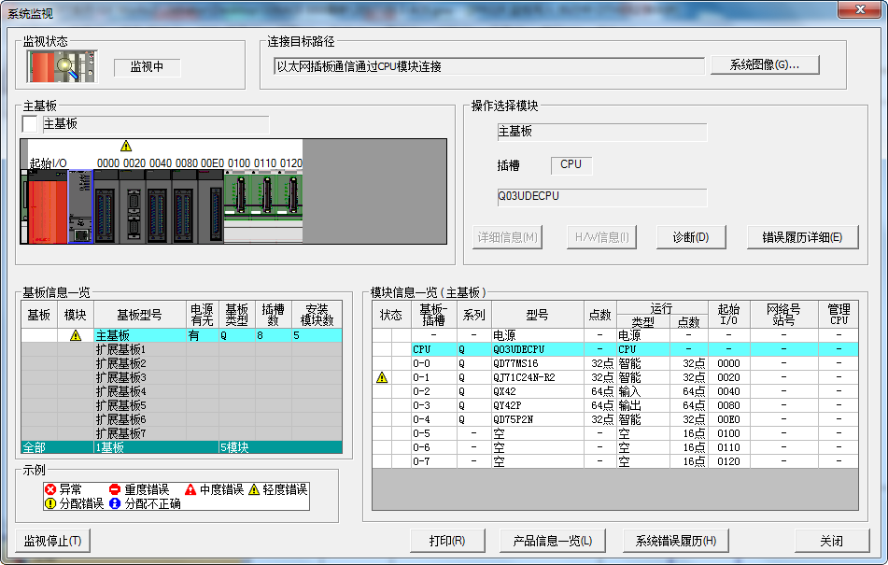Stop monitoring with 监视停止(T)
Viewport: 888px width, 565px height.
52,541
